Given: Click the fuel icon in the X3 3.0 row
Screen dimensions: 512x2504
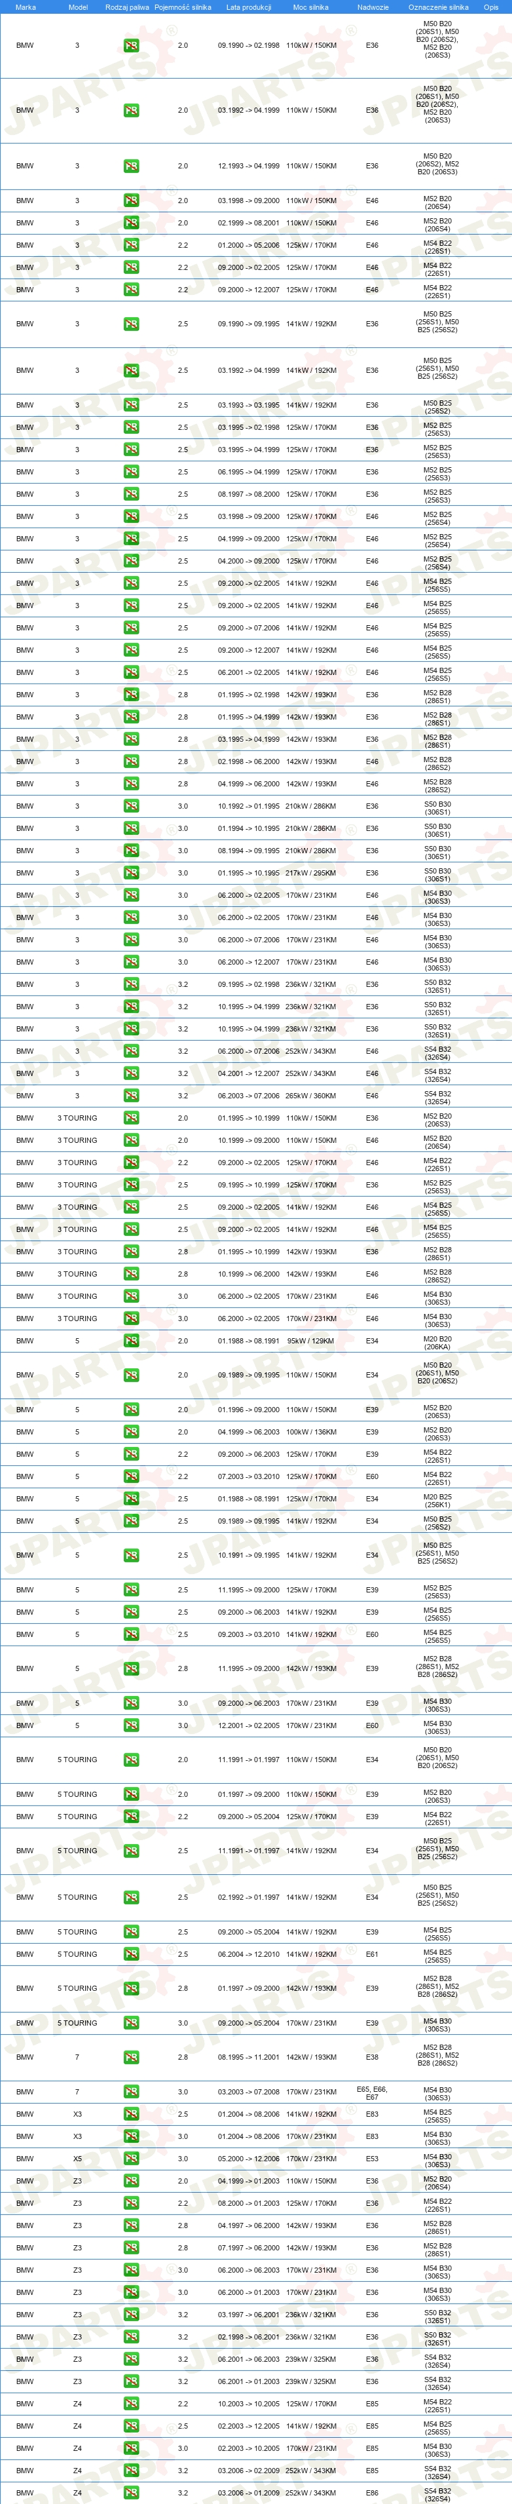Looking at the screenshot, I should [131, 2136].
